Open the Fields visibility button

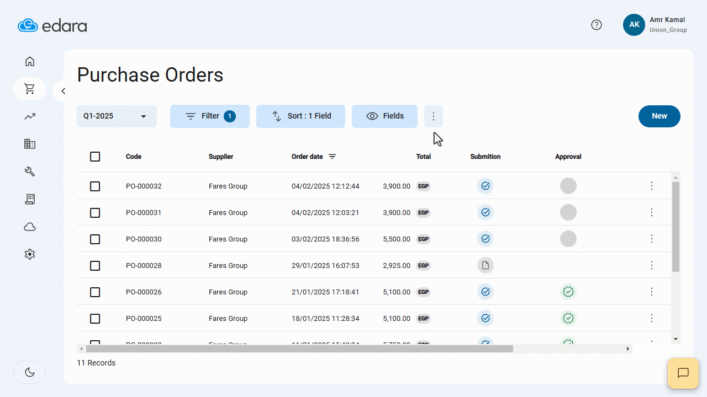click(x=384, y=116)
